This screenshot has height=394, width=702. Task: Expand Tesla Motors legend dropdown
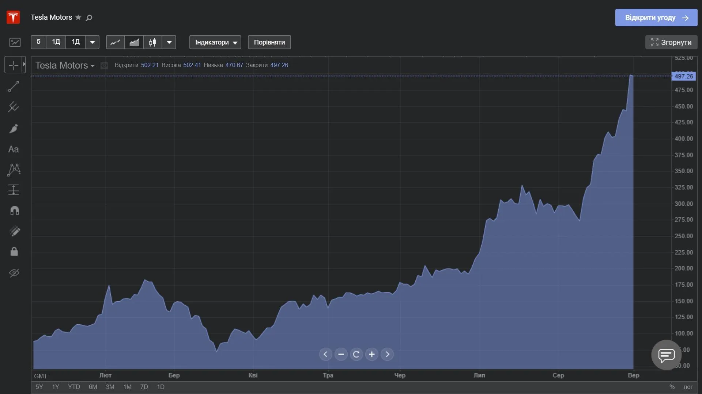pyautogui.click(x=93, y=66)
